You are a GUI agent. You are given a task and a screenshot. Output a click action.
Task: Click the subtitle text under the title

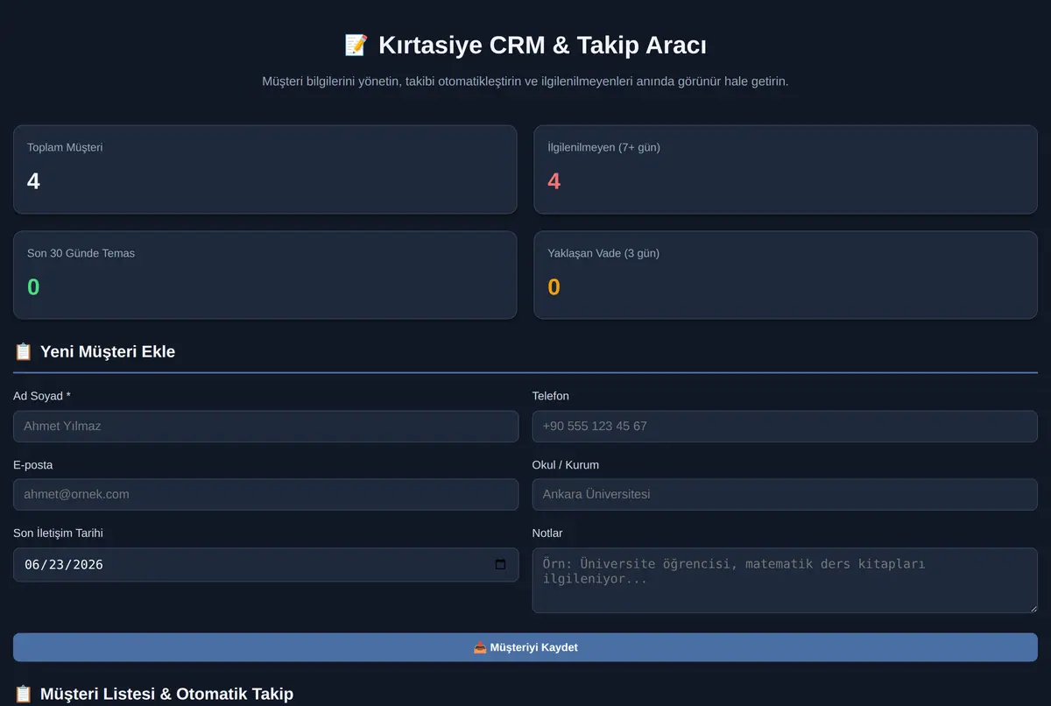[525, 81]
